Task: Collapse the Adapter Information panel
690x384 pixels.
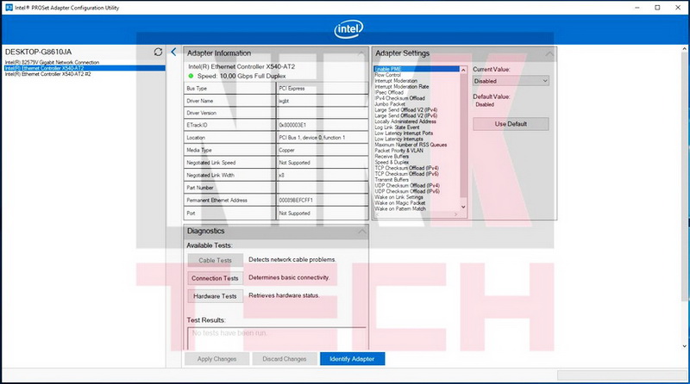Action: click(x=361, y=53)
